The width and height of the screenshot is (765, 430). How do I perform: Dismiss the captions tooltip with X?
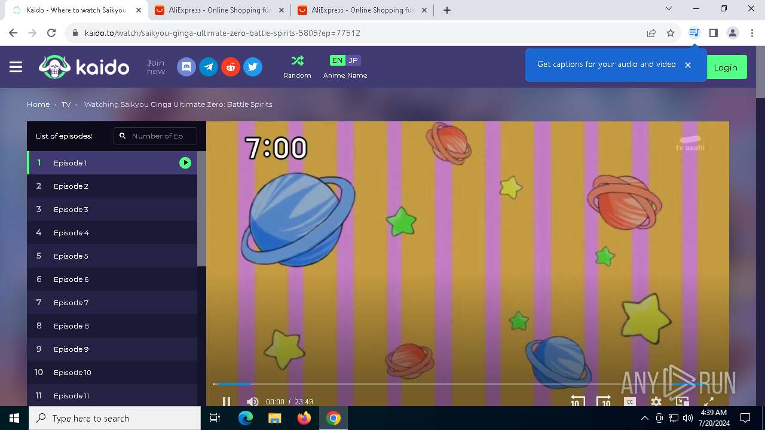(688, 65)
